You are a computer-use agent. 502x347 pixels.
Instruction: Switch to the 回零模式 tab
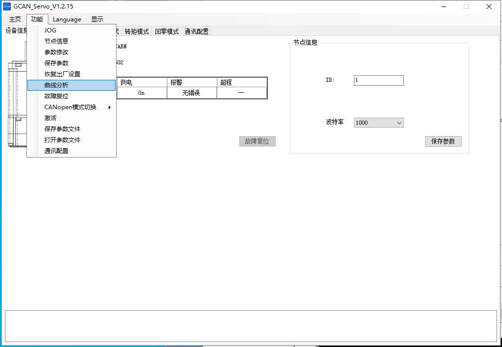(167, 31)
